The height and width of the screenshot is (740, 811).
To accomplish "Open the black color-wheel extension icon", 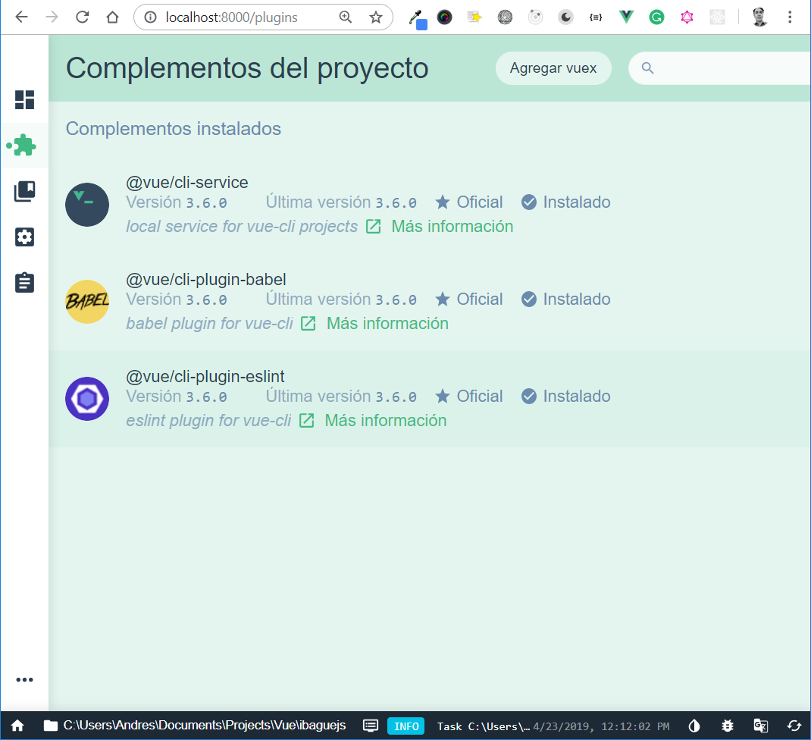I will pyautogui.click(x=444, y=17).
